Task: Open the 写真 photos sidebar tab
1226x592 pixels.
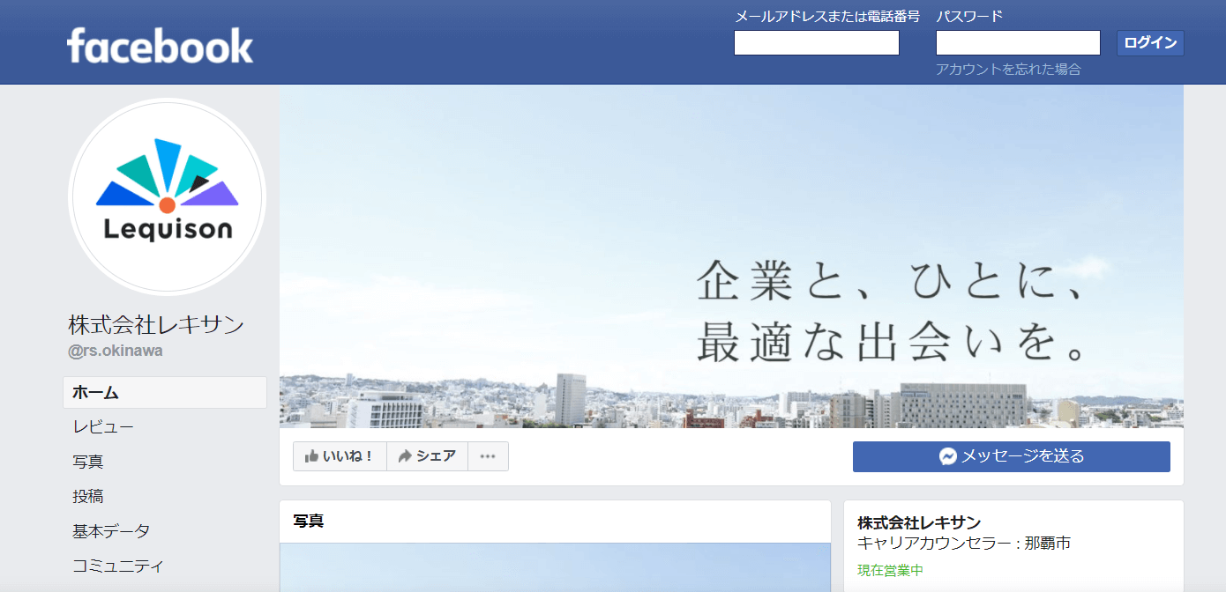Action: [x=88, y=462]
